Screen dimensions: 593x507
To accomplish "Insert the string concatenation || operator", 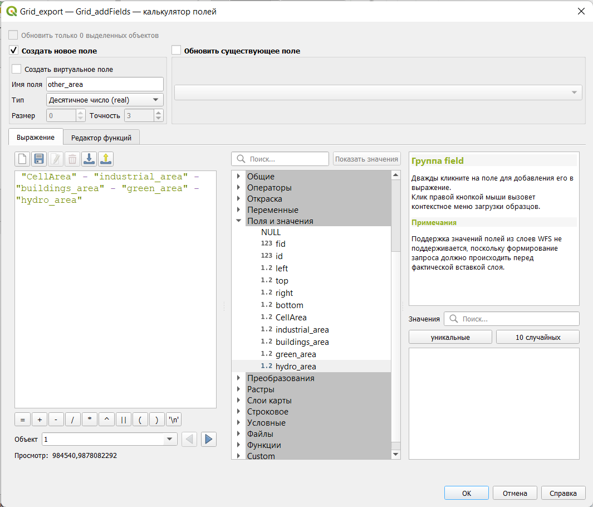I will click(x=124, y=420).
